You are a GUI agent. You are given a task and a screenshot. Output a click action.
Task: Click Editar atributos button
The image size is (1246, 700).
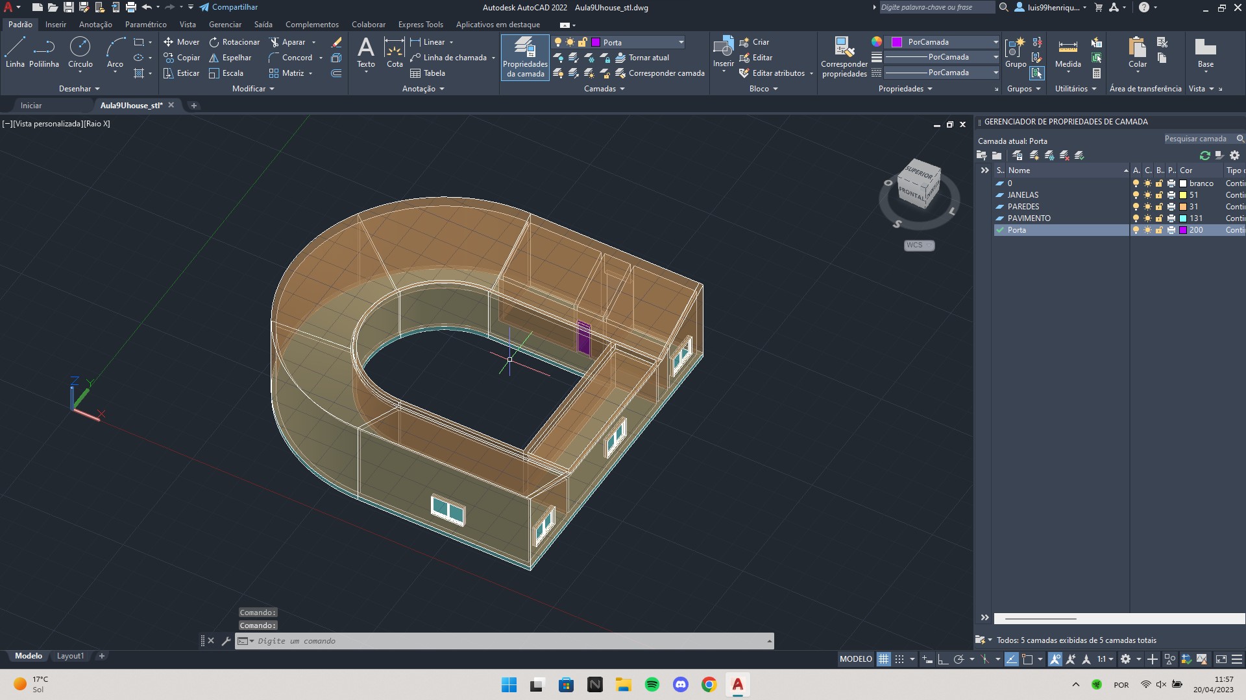[772, 73]
